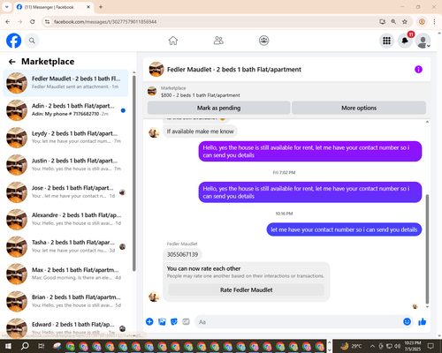Open browser zoom magnifier icon in address bar
This screenshot has height=353, width=442.
click(x=393, y=22)
